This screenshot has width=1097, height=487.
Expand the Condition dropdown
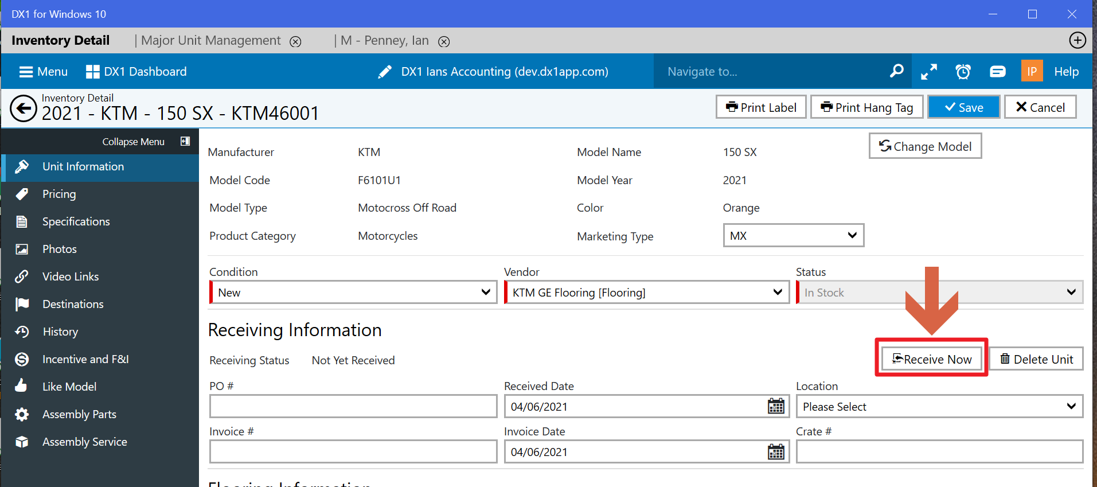tap(354, 292)
